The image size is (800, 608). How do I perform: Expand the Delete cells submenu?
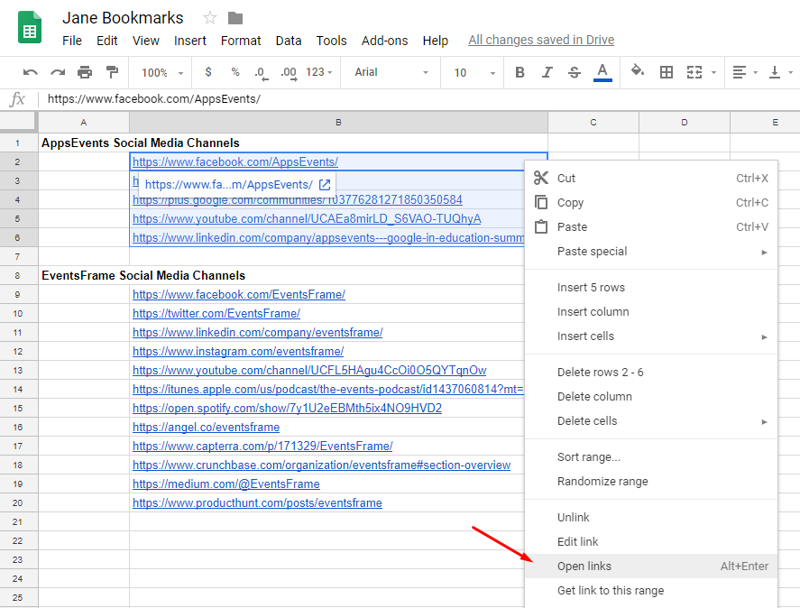(x=651, y=421)
